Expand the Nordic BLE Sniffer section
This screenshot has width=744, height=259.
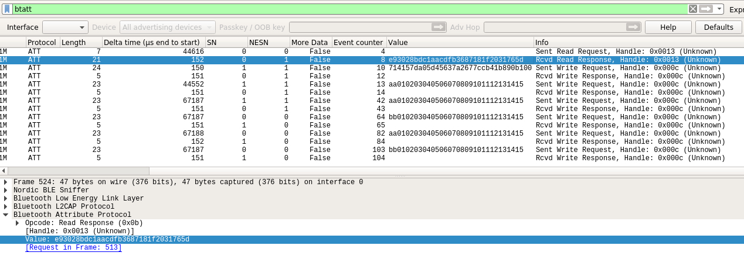tap(6, 190)
